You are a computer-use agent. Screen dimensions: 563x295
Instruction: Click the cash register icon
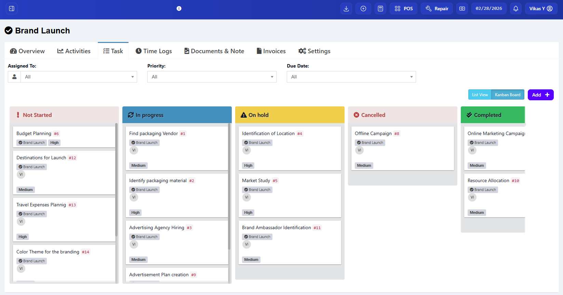(x=462, y=9)
